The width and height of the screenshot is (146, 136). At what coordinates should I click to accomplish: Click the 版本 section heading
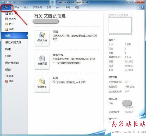click(x=55, y=78)
